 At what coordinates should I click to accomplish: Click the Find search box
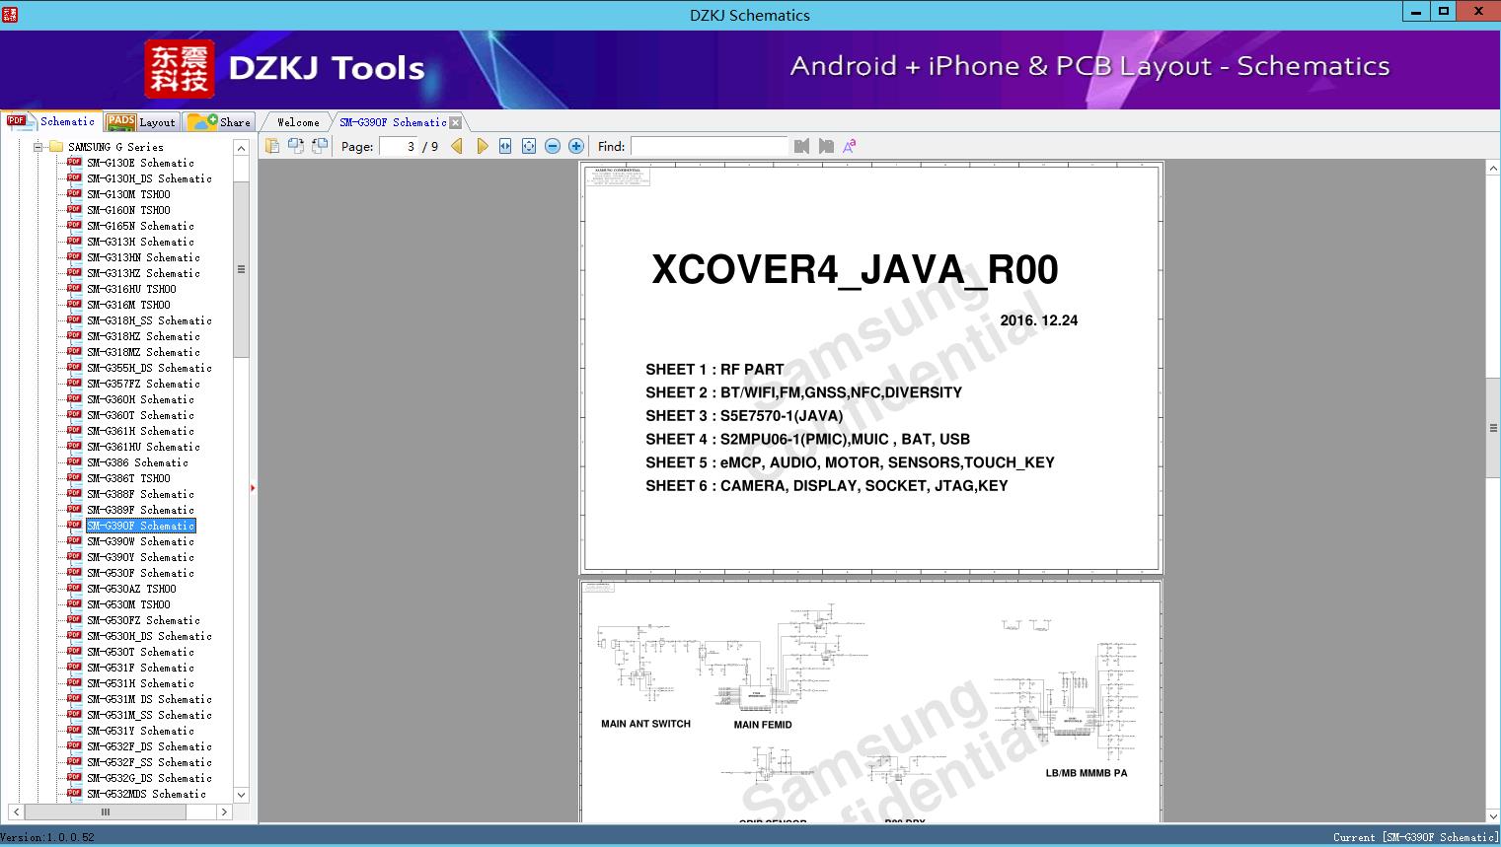[710, 146]
